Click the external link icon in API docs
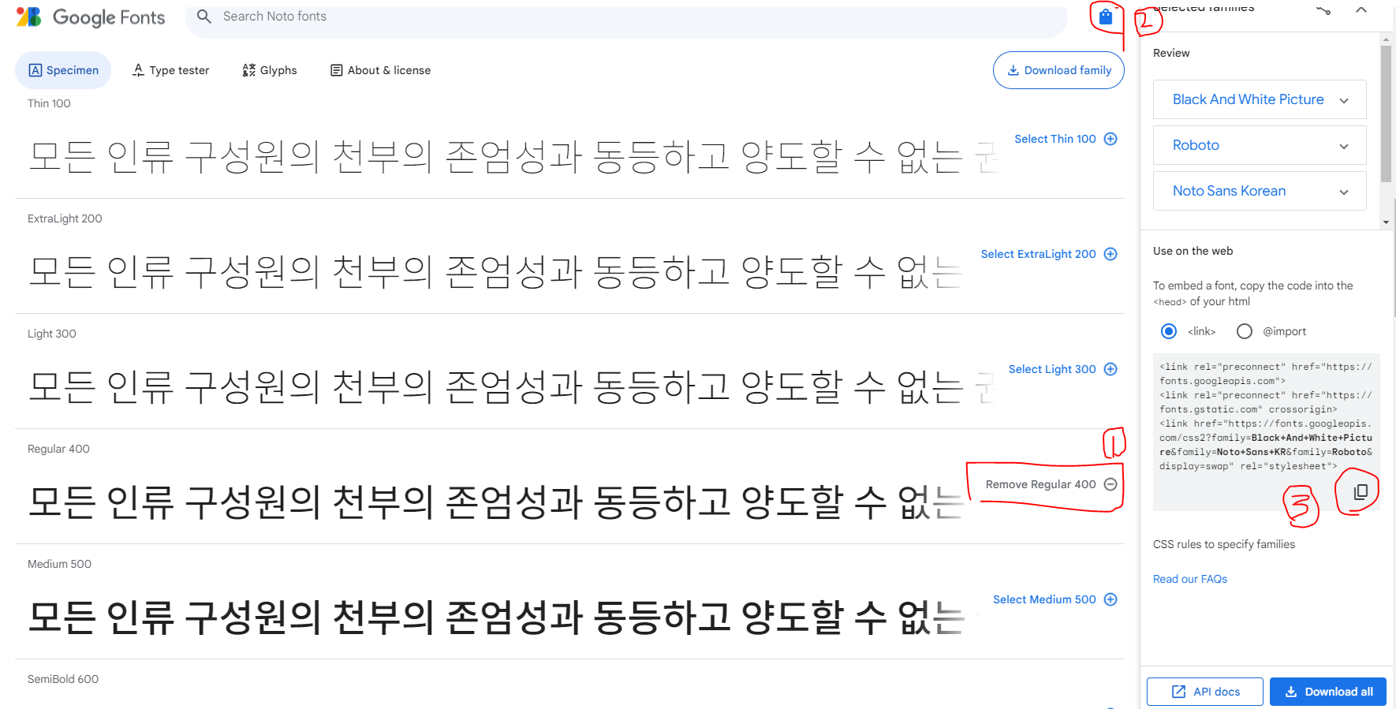This screenshot has width=1396, height=709. point(1179,692)
